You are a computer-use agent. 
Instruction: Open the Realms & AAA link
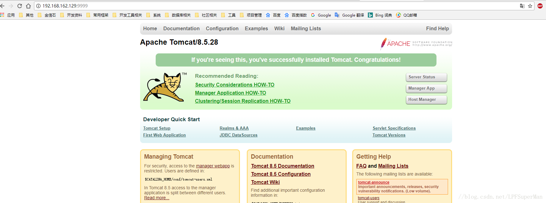pyautogui.click(x=234, y=128)
